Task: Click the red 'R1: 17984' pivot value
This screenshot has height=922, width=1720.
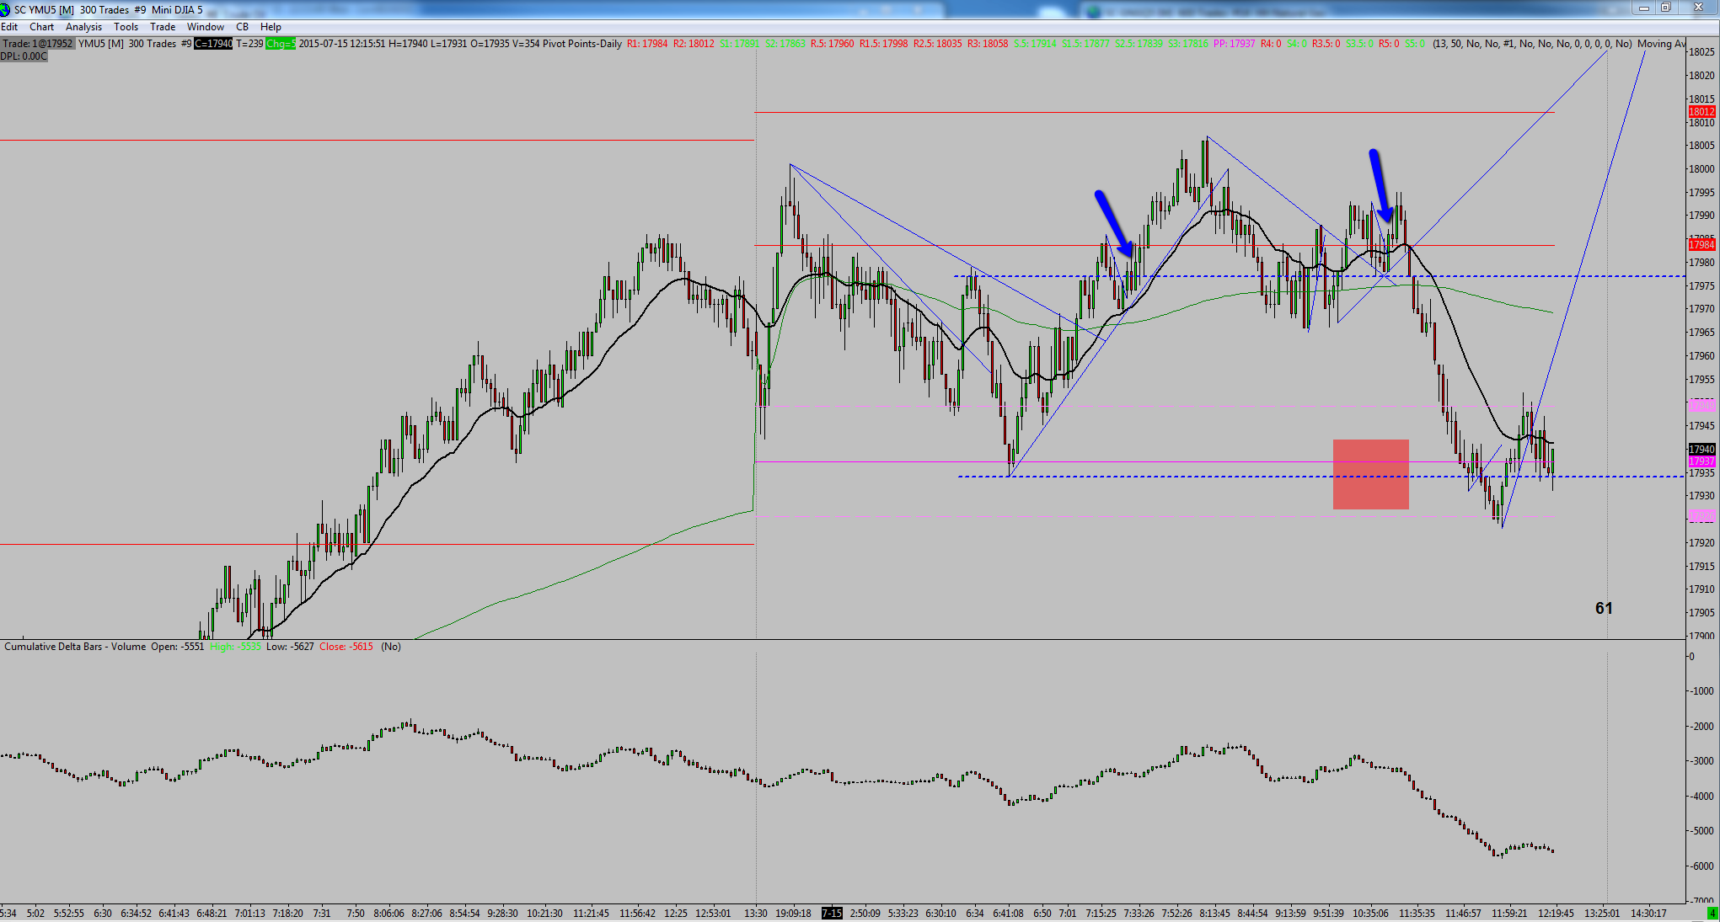Action: click(x=647, y=44)
